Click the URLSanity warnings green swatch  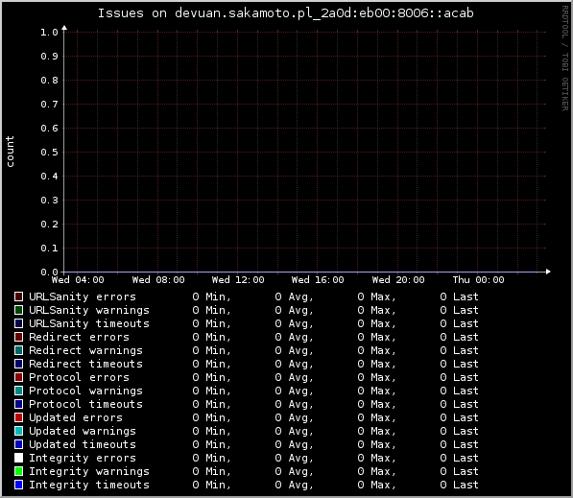coord(18,310)
